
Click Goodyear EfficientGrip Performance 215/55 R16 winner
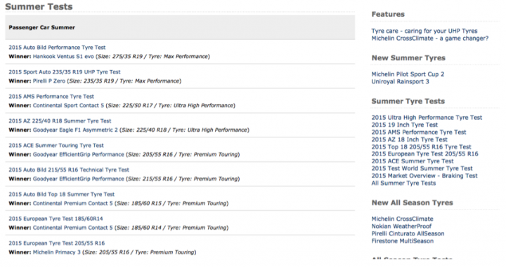tap(79, 179)
